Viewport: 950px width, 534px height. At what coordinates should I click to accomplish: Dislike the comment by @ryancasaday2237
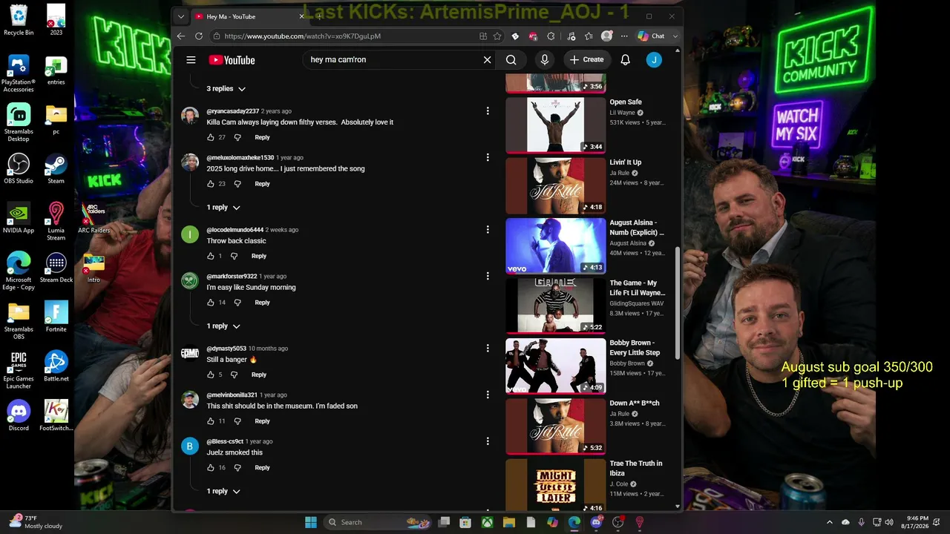[x=237, y=137]
